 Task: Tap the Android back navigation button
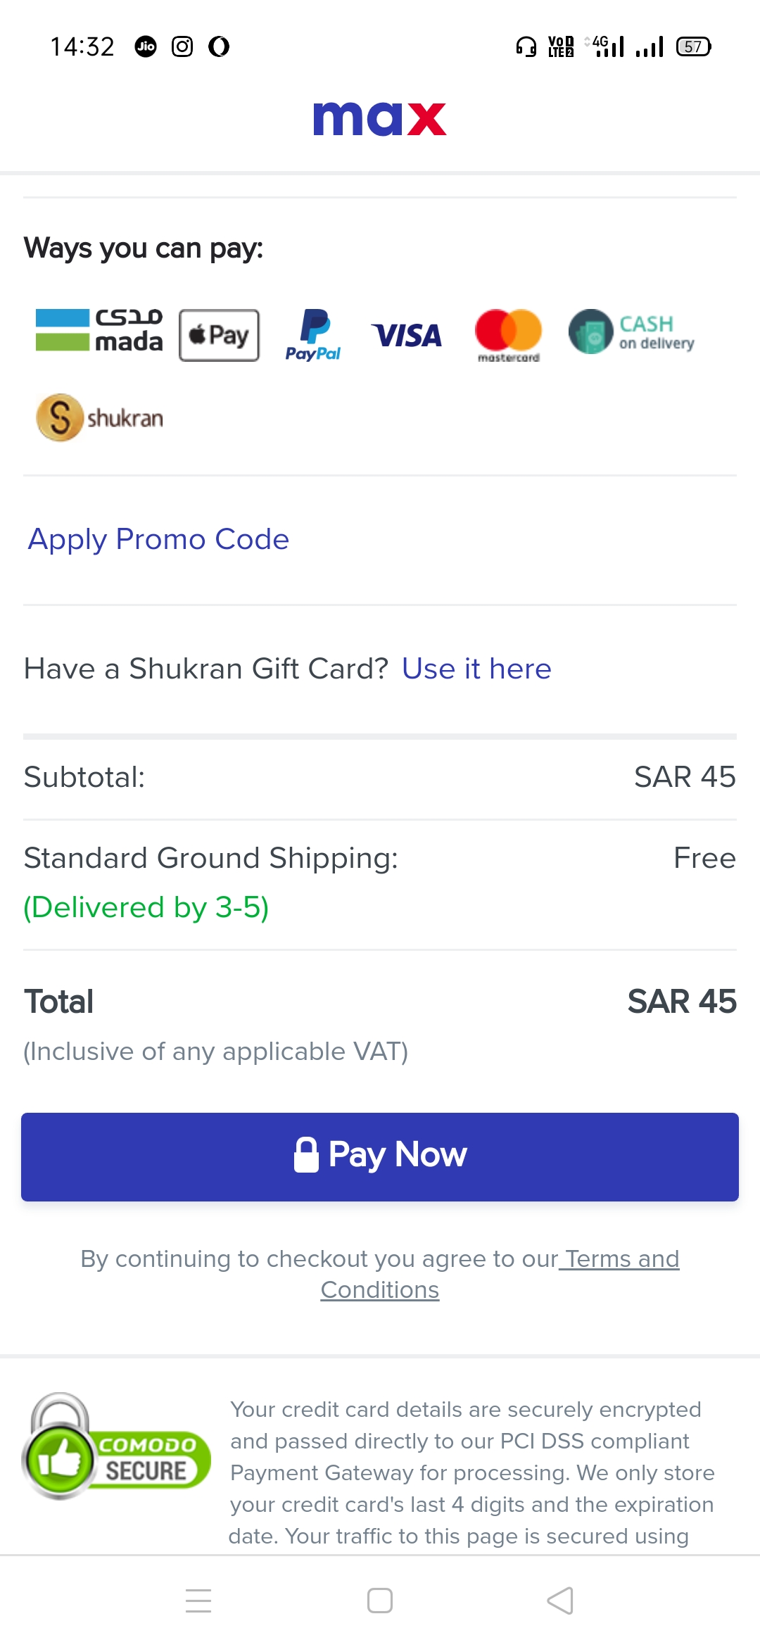(560, 1601)
